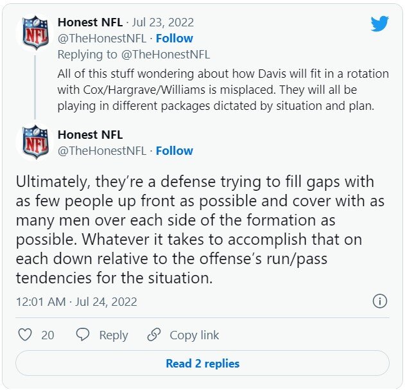Open the 12:01 AM · Jul 24, 2022 timestamp
This screenshot has width=405, height=390.
[x=76, y=301]
